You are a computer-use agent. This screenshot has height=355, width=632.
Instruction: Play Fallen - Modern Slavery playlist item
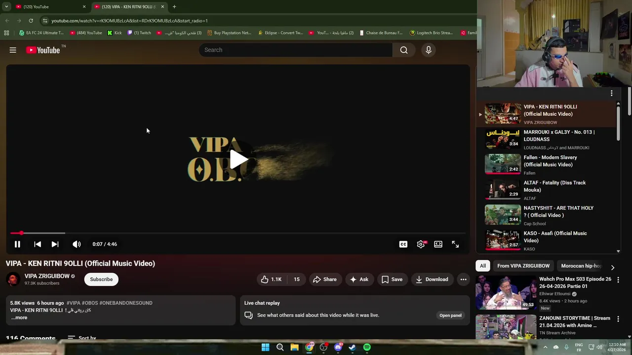pos(547,165)
